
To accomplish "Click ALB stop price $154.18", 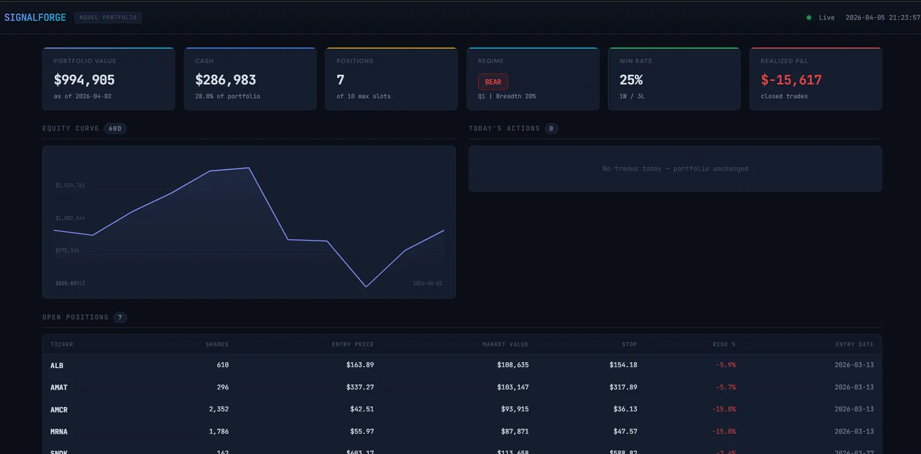I will click(623, 365).
